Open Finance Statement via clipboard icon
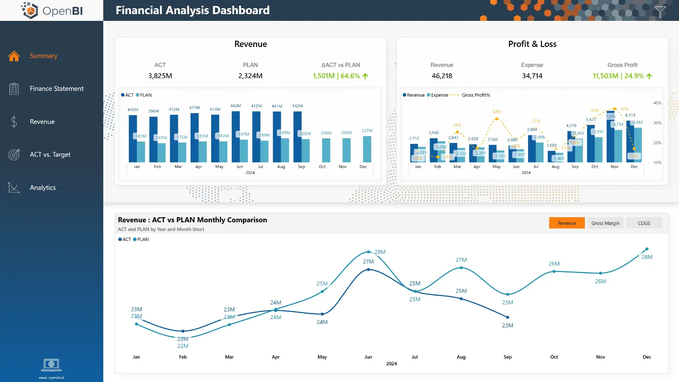This screenshot has width=679, height=382. 14,88
